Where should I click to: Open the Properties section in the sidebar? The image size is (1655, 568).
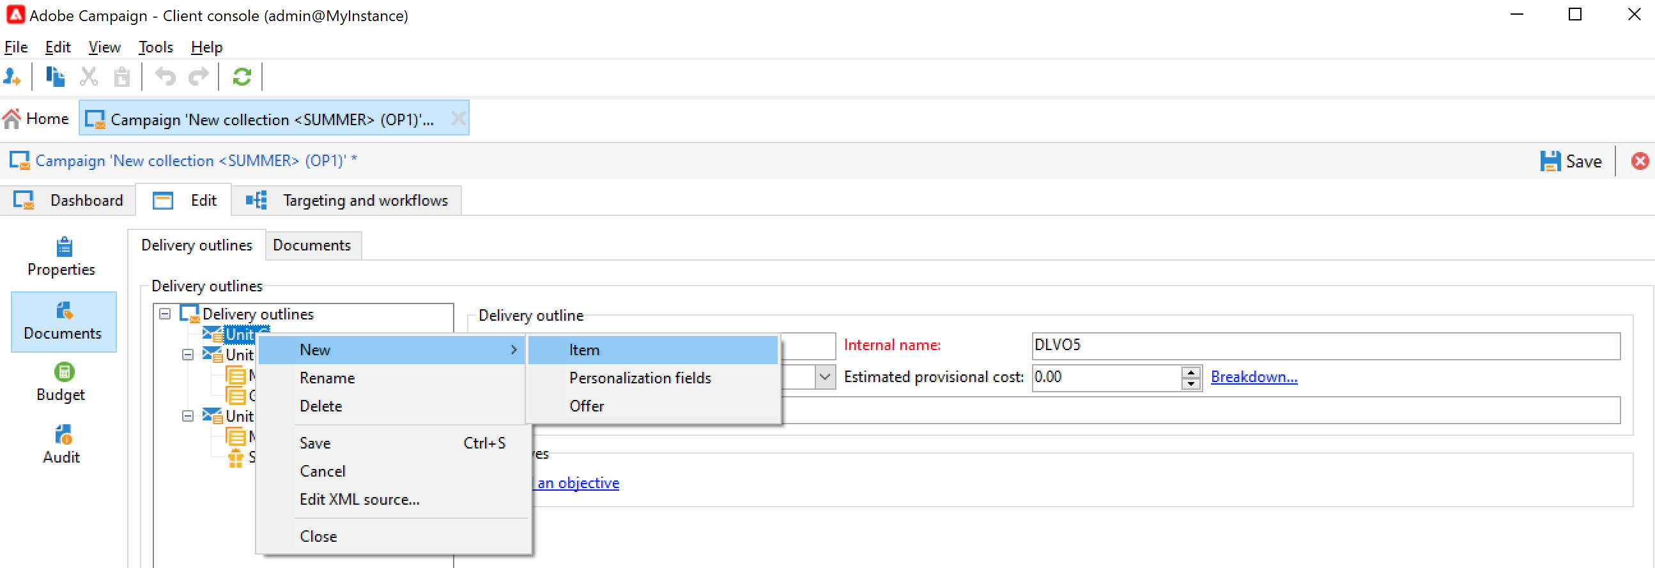tap(62, 256)
